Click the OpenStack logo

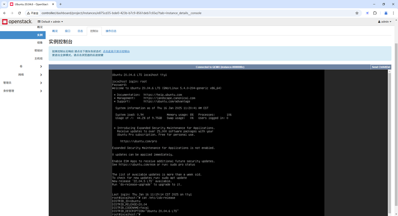click(x=17, y=22)
